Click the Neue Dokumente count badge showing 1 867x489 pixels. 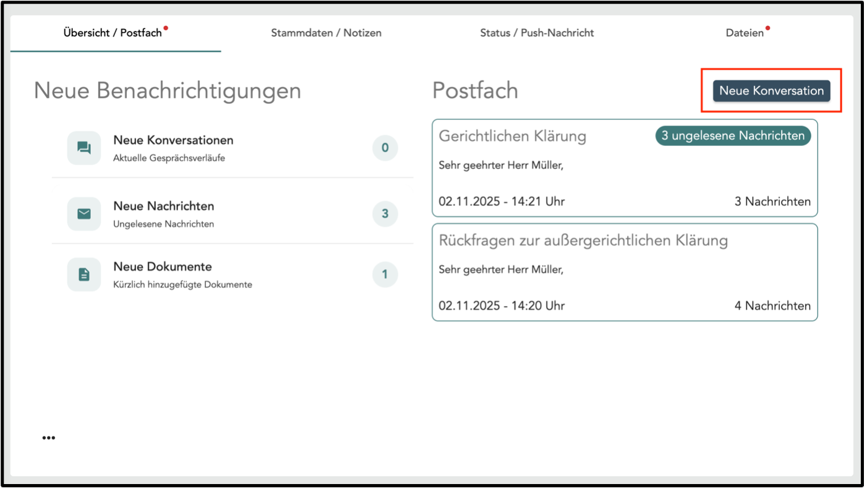[x=385, y=274]
